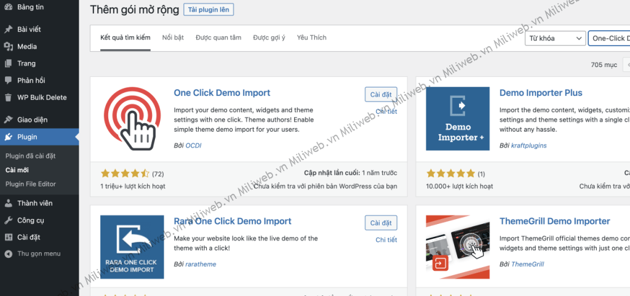Viewport: 630px width, 296px height.
Task: Click the Media library icon
Action: [9, 47]
